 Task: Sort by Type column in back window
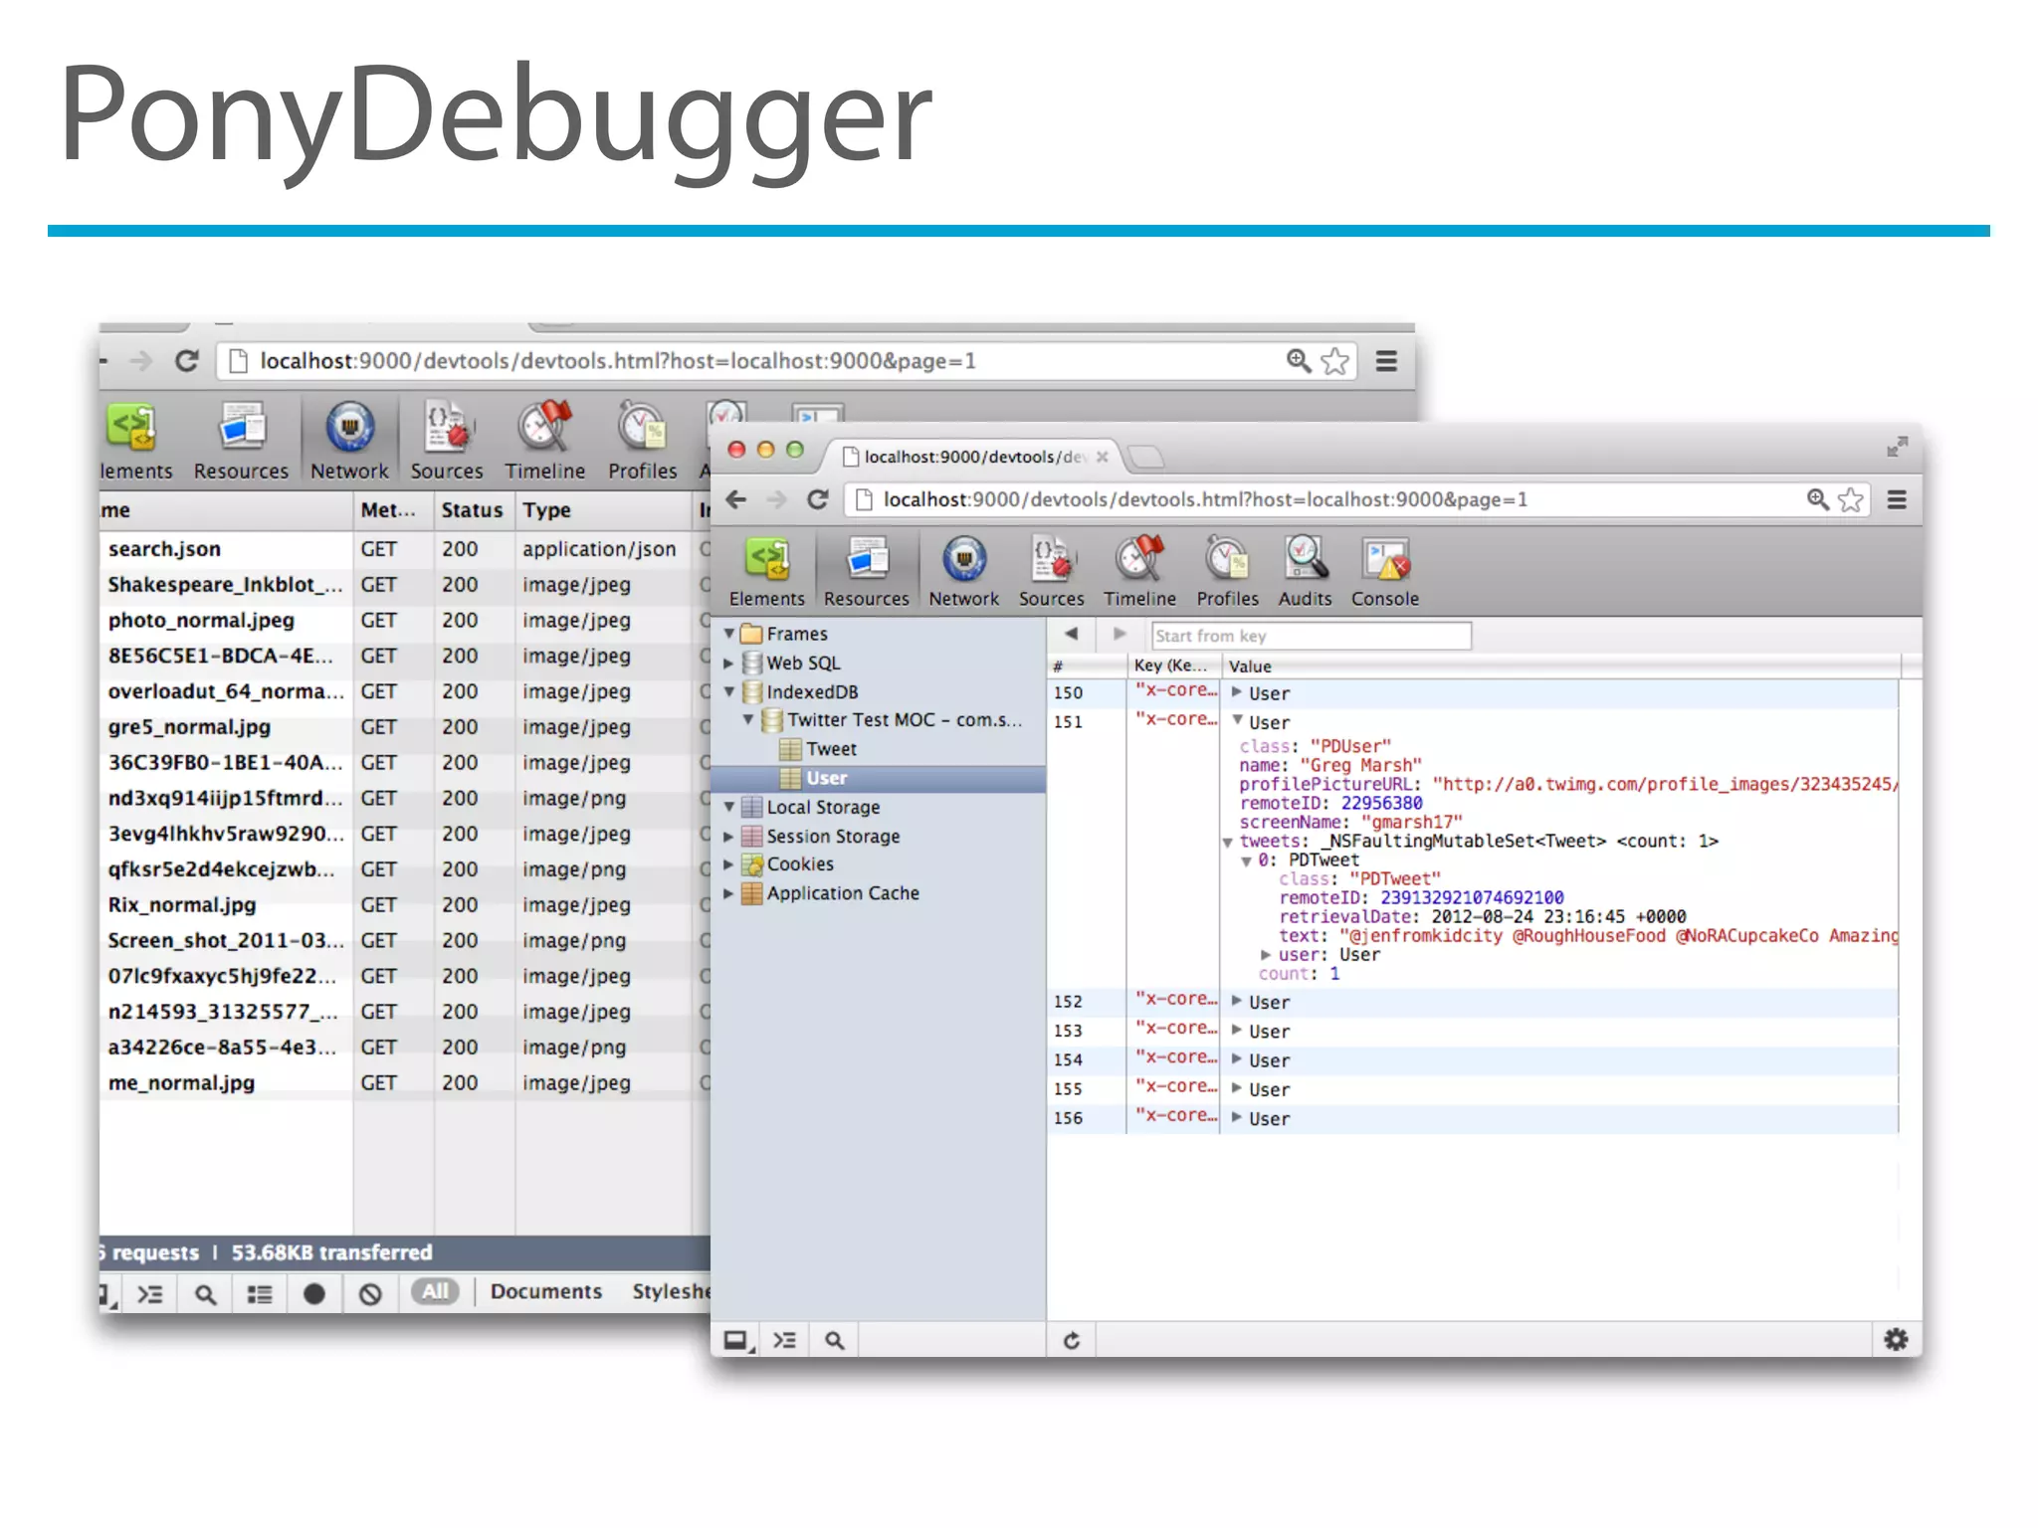[x=602, y=510]
